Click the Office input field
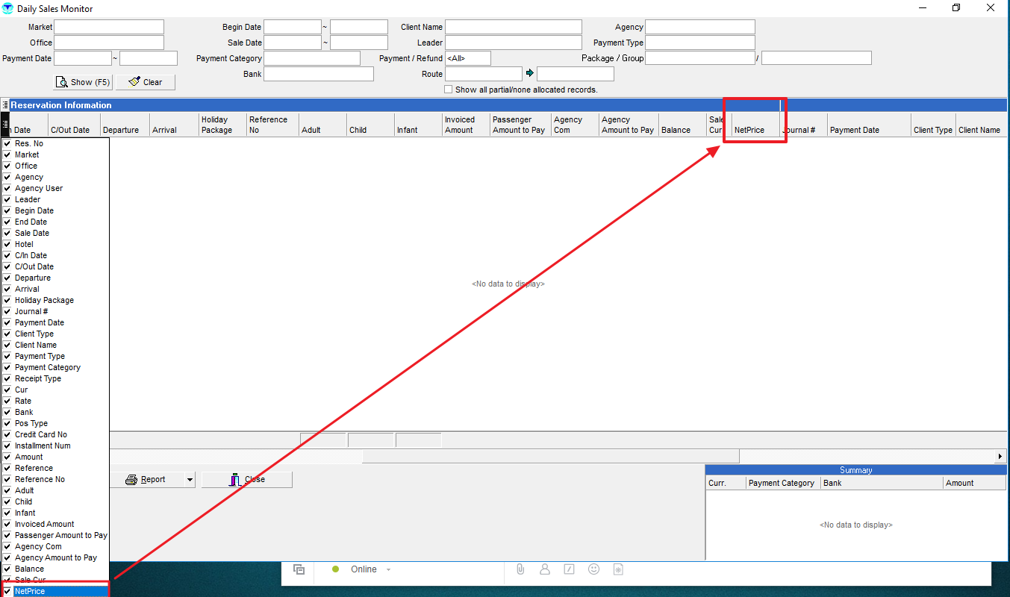The width and height of the screenshot is (1010, 597). click(x=109, y=43)
